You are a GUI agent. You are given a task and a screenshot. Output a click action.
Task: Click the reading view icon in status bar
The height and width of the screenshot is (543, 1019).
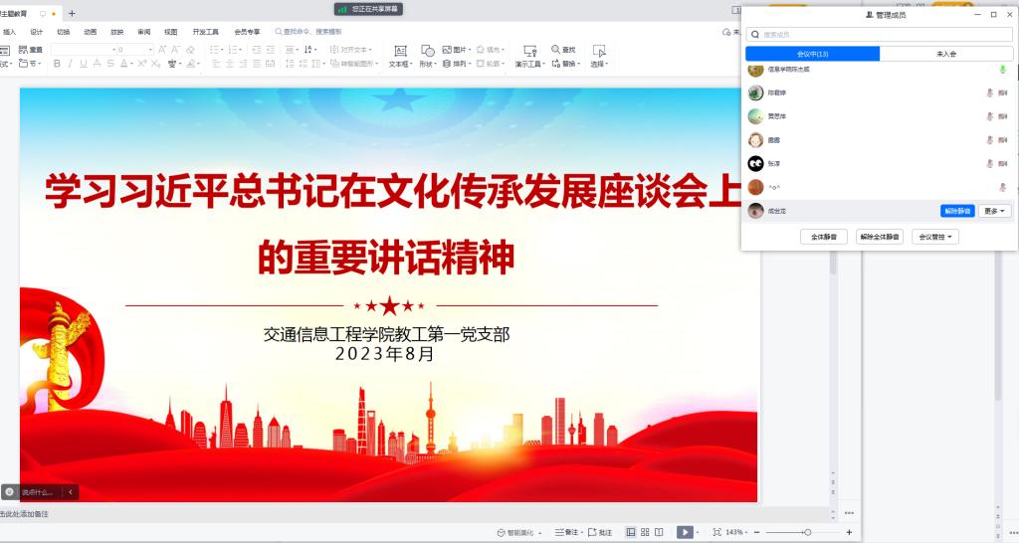coord(659,532)
